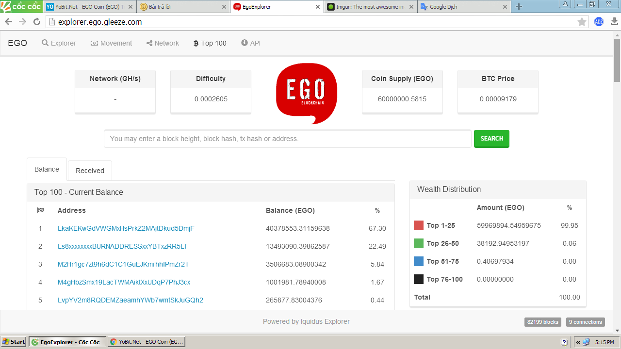Viewport: 621px width, 349px height.
Task: Click the user profile icon in title bar
Action: 565,4
